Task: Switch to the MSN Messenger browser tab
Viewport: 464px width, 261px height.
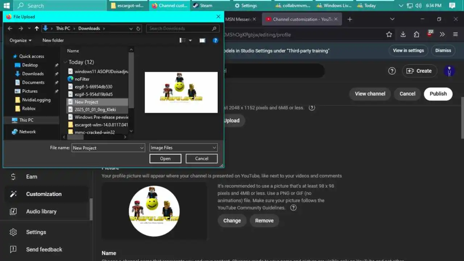Action: 241,19
